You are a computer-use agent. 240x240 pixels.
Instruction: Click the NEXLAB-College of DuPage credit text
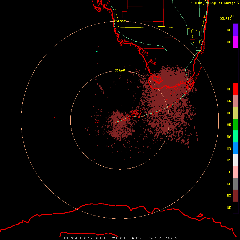pos(215,3)
